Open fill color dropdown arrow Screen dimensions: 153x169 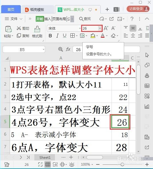point(97,36)
